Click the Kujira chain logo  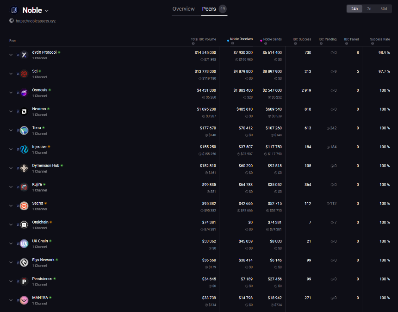click(x=24, y=187)
